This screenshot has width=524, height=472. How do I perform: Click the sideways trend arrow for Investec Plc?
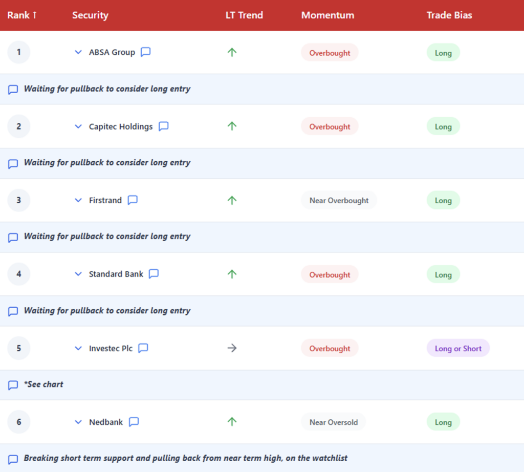[x=232, y=348]
